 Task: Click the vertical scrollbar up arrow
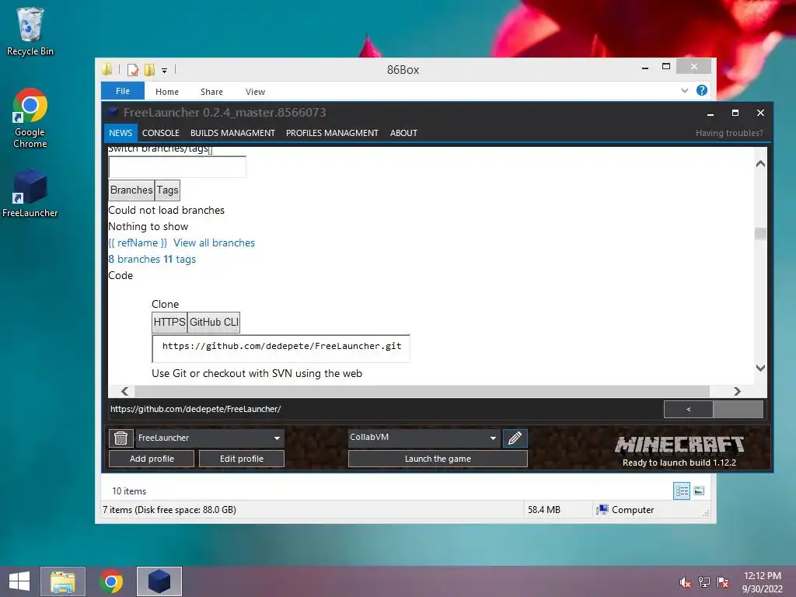(x=760, y=163)
